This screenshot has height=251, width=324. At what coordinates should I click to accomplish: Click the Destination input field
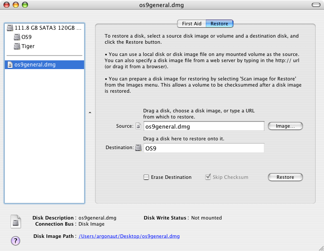coord(204,148)
